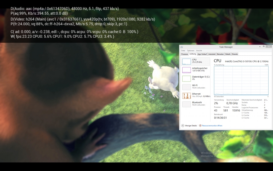Image resolution: width=273 pixels, height=171 pixels.
Task: Go to the Benutzer tab
Action: 220,54
